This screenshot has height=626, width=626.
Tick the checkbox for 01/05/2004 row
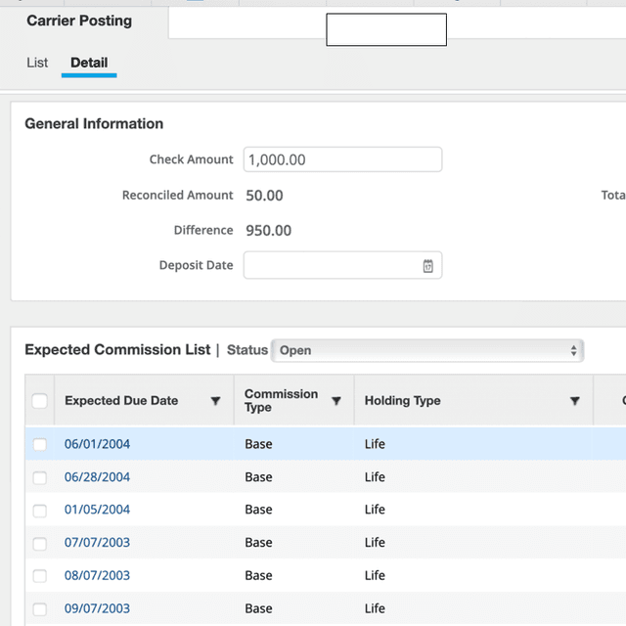point(40,511)
